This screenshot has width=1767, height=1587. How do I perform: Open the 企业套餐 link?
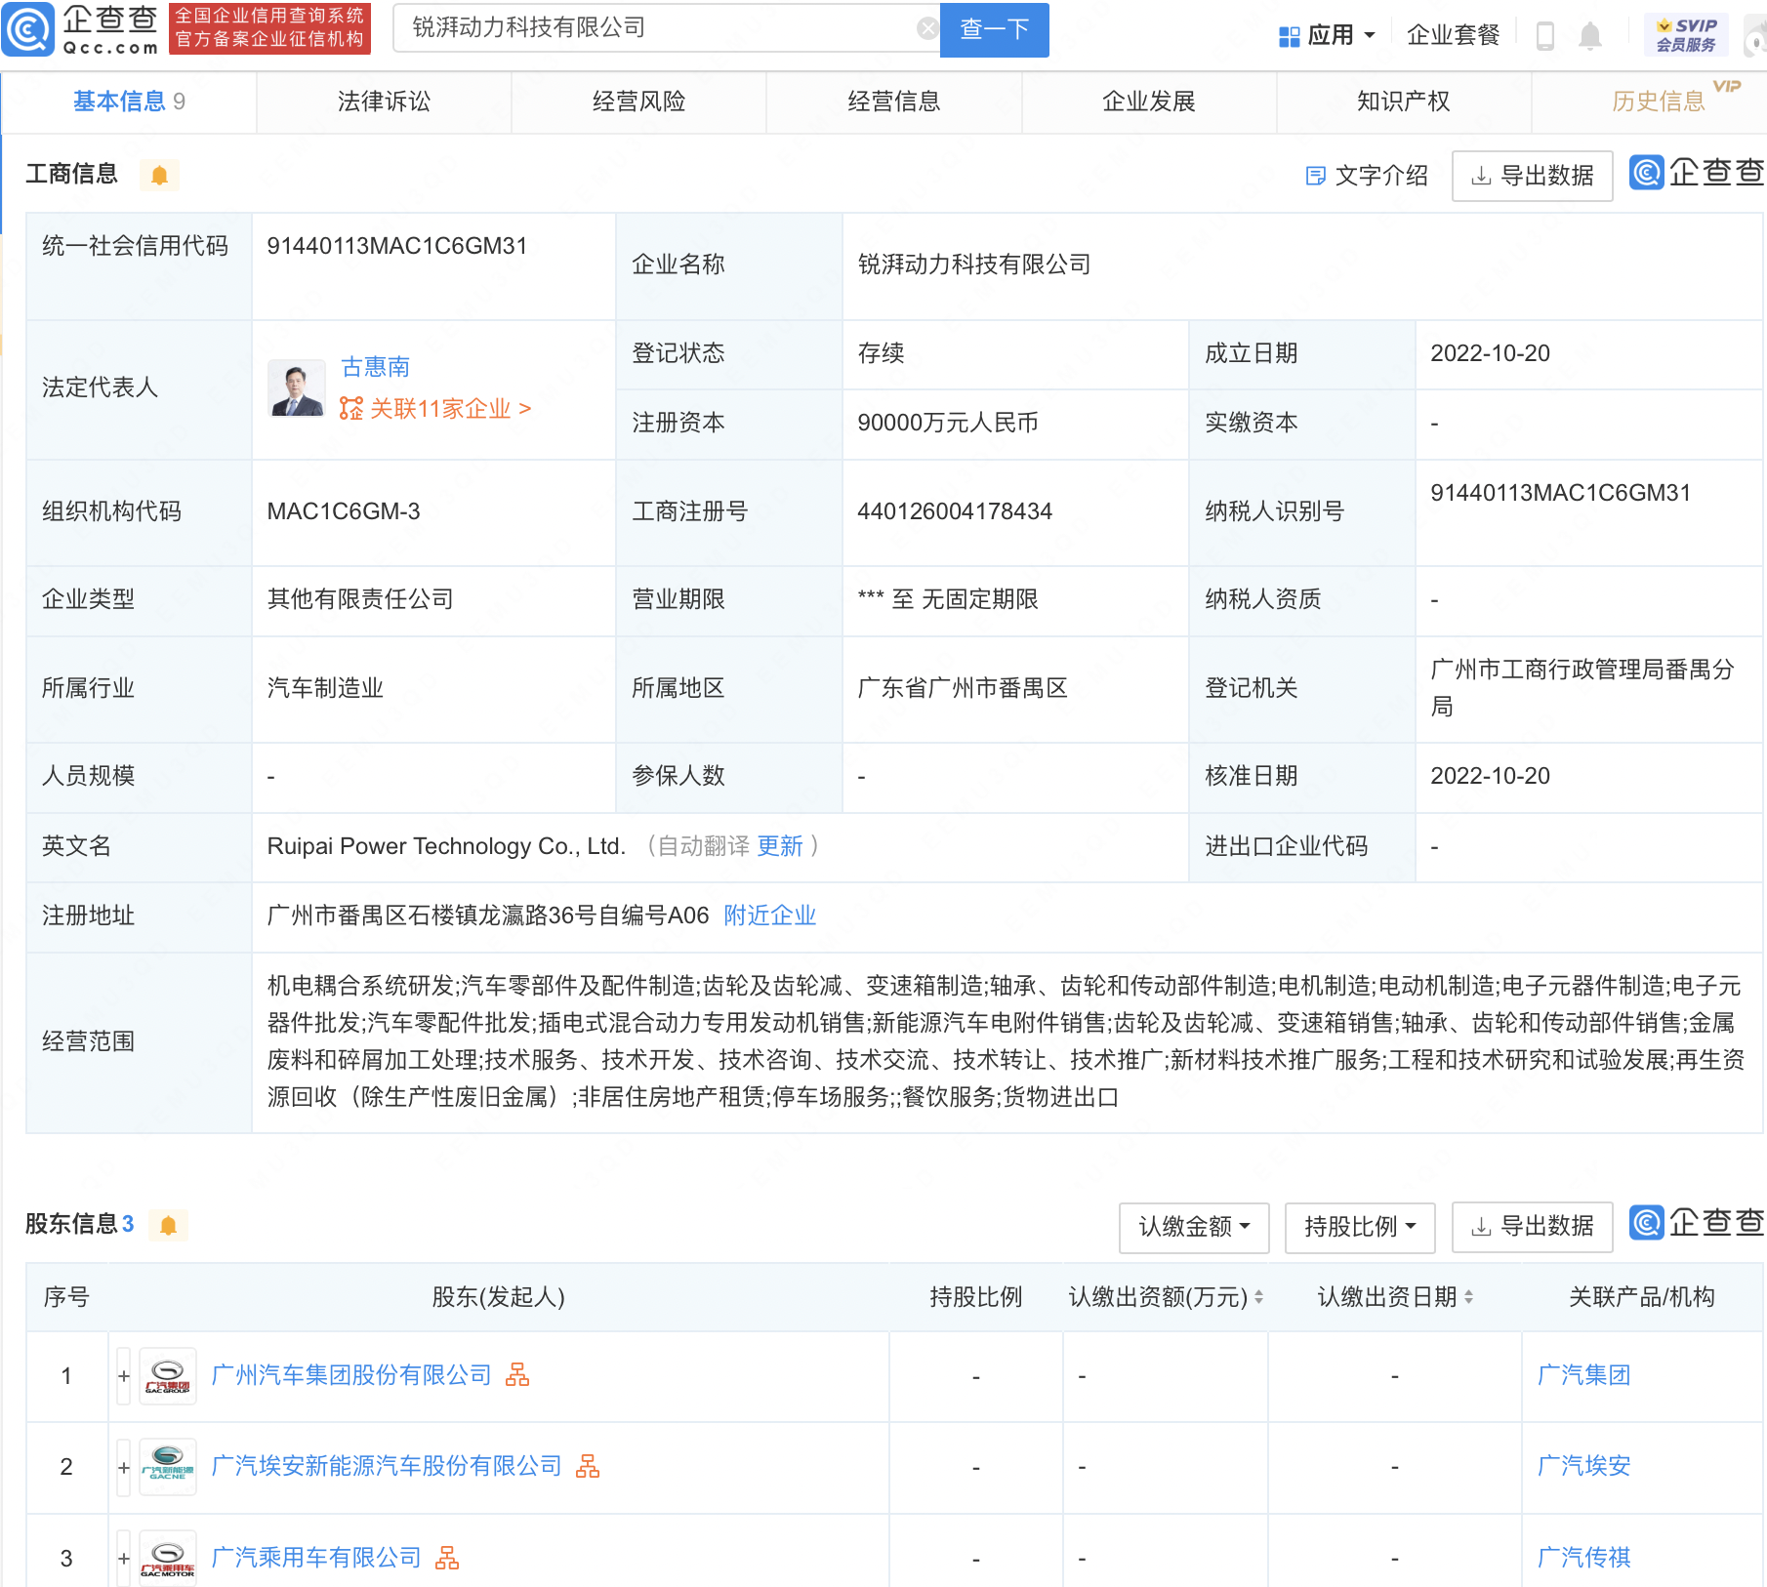[1453, 36]
